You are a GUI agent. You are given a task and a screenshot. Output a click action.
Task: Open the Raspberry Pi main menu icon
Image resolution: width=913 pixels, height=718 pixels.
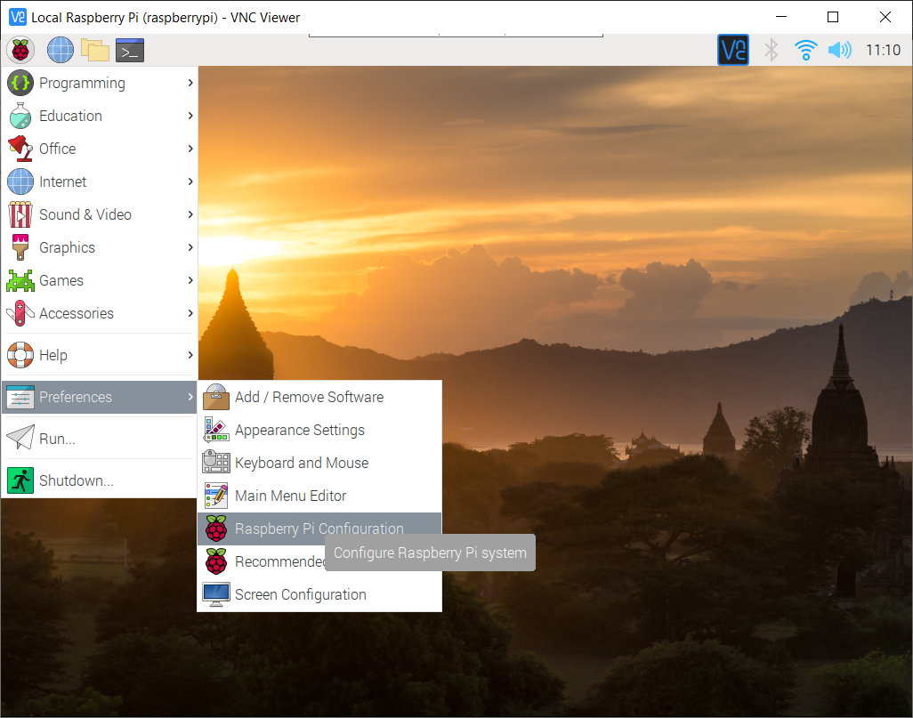click(x=20, y=50)
